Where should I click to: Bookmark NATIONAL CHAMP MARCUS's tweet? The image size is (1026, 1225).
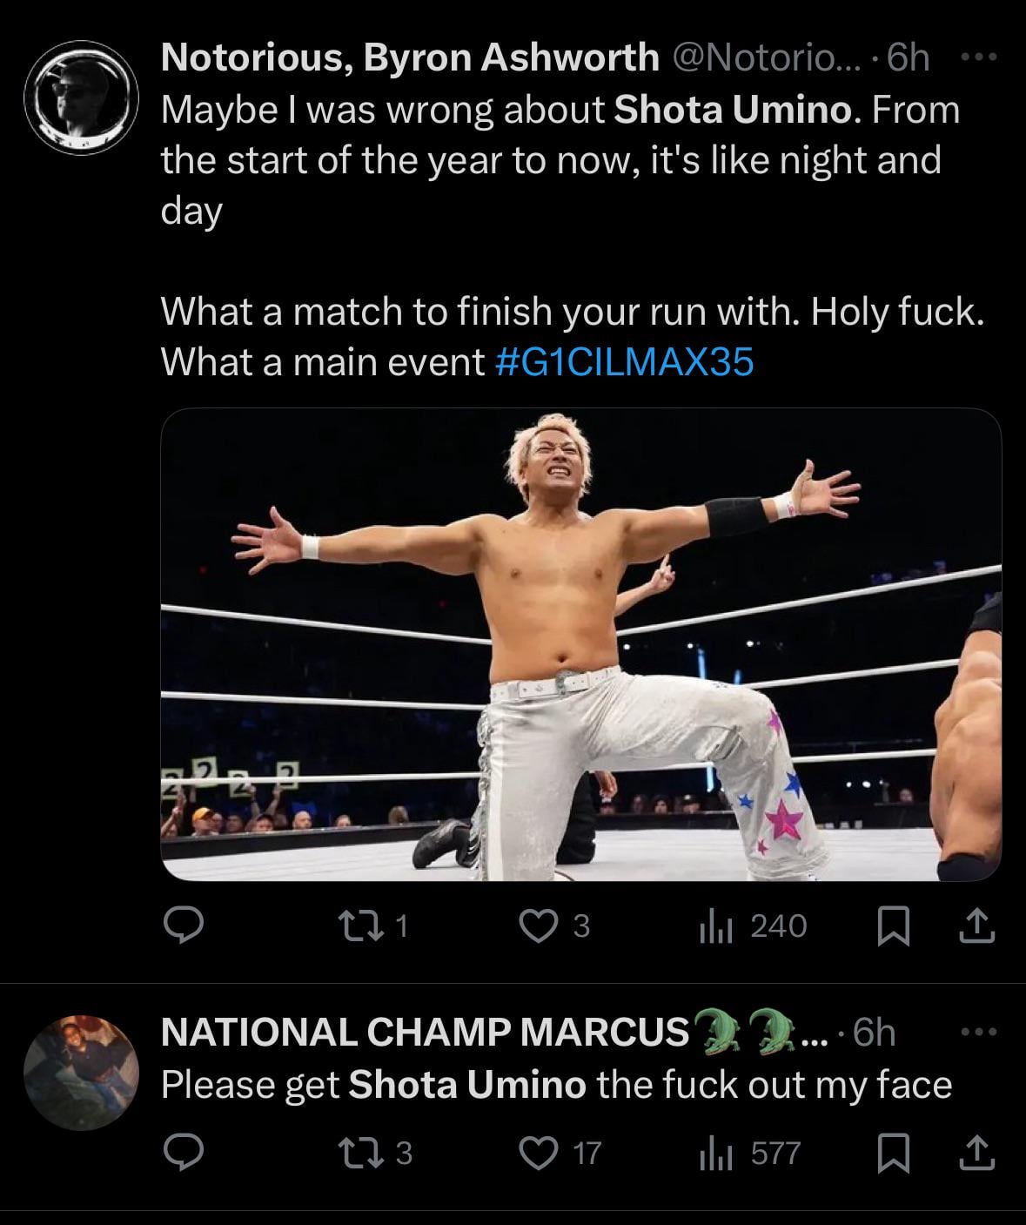(x=892, y=1153)
